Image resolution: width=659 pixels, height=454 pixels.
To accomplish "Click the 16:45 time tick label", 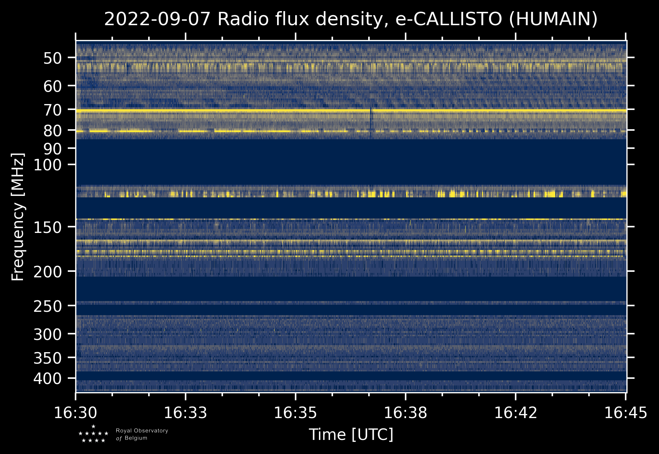I will click(x=625, y=413).
